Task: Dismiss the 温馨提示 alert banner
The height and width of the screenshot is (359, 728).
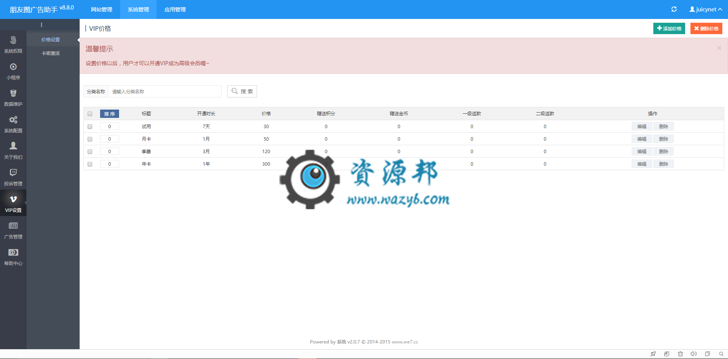Action: click(719, 48)
